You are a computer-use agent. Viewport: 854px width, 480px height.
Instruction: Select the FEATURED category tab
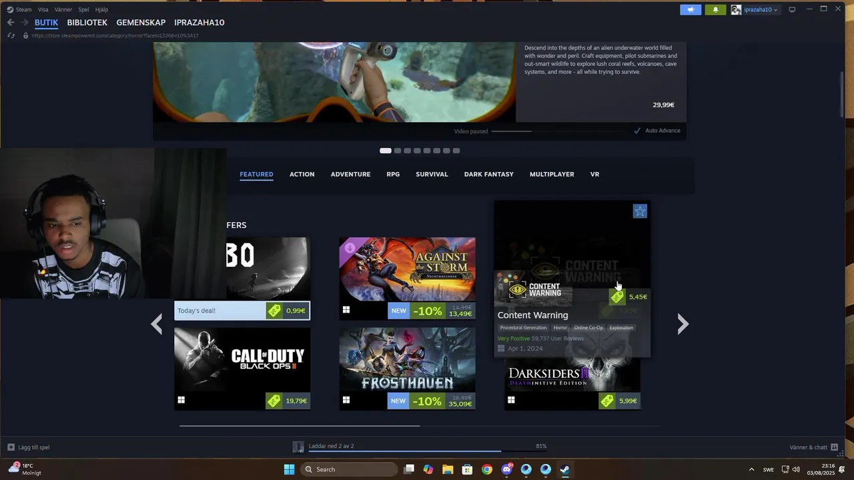[257, 174]
